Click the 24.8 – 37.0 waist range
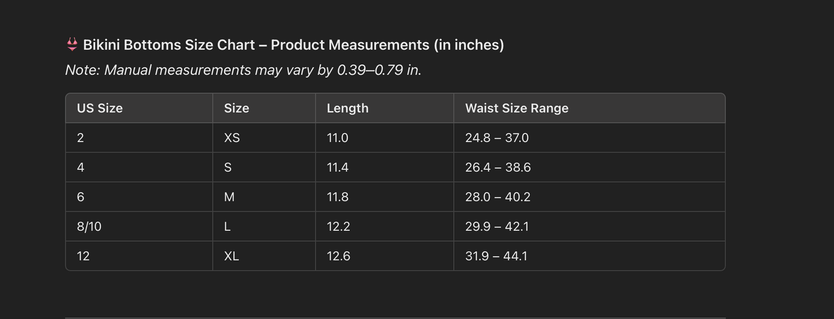This screenshot has width=834, height=319. point(497,138)
